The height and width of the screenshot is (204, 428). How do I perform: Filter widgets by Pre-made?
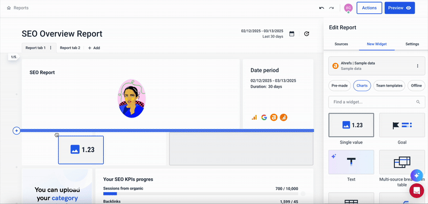coord(340,85)
